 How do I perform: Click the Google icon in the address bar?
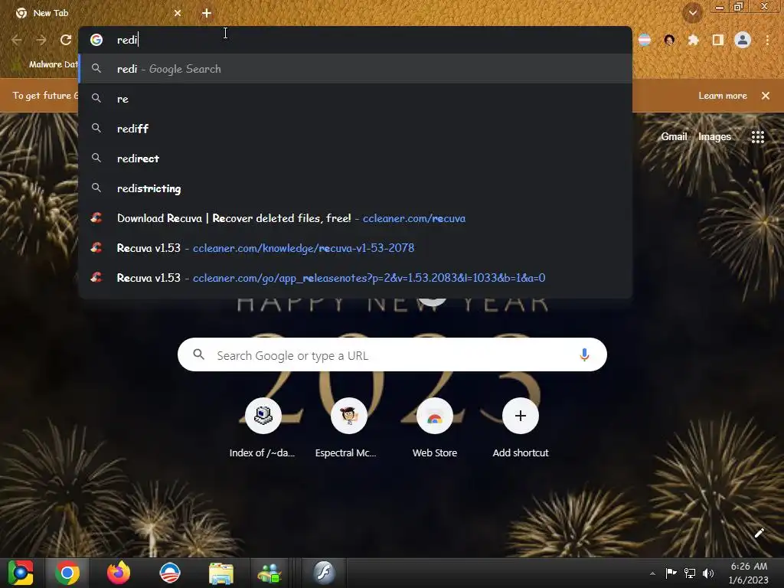coord(96,40)
